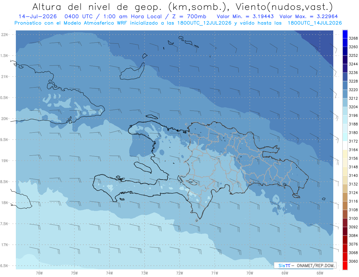The width and height of the screenshot is (359, 277).
Task: Click the '3164' colorbar label
Action: [353, 150]
